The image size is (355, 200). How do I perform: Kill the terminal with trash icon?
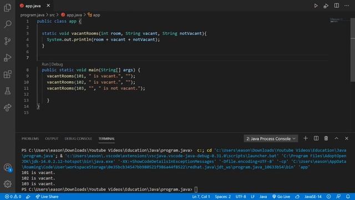coord(326,138)
